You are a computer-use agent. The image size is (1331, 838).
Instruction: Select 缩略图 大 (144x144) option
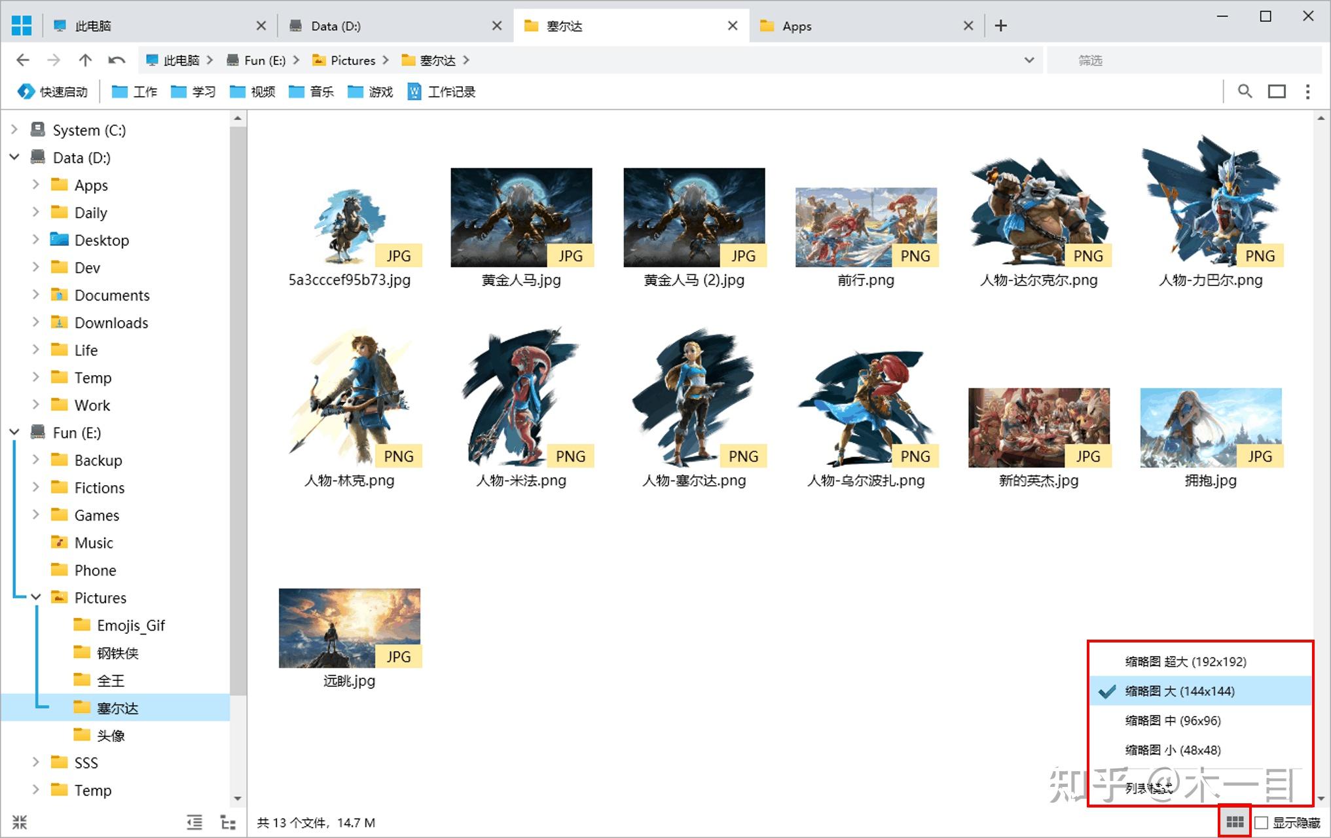1200,691
